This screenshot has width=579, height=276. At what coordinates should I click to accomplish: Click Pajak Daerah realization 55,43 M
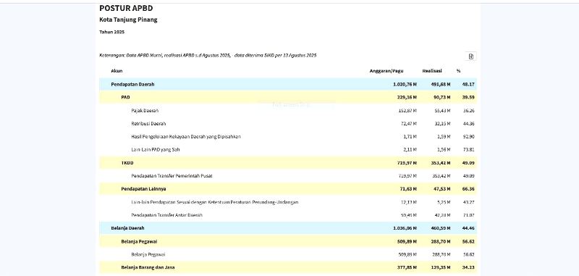pos(441,111)
